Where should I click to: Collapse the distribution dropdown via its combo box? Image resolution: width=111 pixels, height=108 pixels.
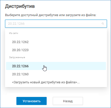[x=56, y=24]
